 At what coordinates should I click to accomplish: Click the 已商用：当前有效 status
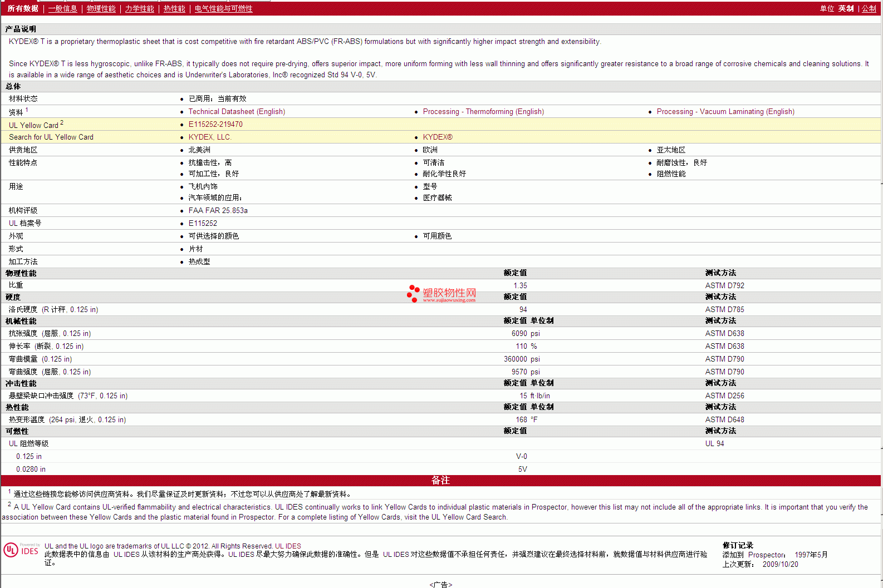(218, 99)
